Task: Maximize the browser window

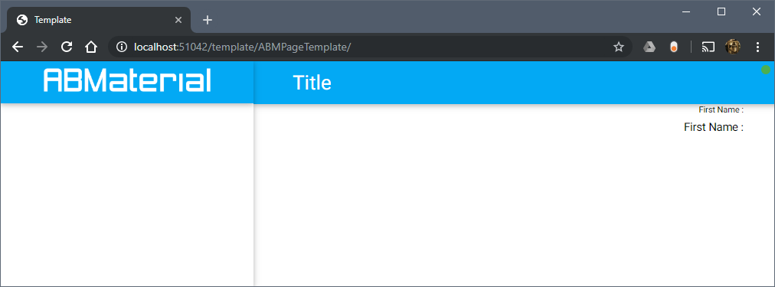Action: [x=721, y=11]
